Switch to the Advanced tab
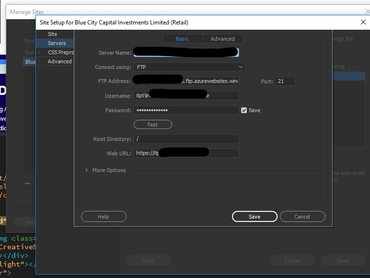The image size is (370, 278). (223, 39)
